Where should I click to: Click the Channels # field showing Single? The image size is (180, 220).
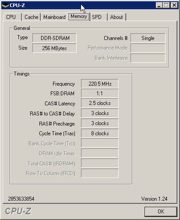point(148,38)
